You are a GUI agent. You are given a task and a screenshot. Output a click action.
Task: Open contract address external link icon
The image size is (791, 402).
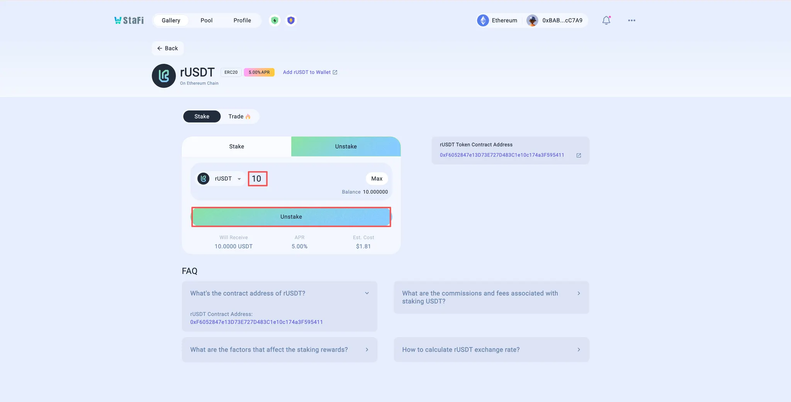tap(579, 155)
